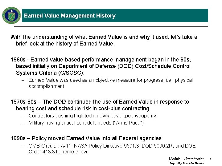Viewport: 222px width, 166px height.
Task: Click the slide page number 6
Action: click(210, 159)
